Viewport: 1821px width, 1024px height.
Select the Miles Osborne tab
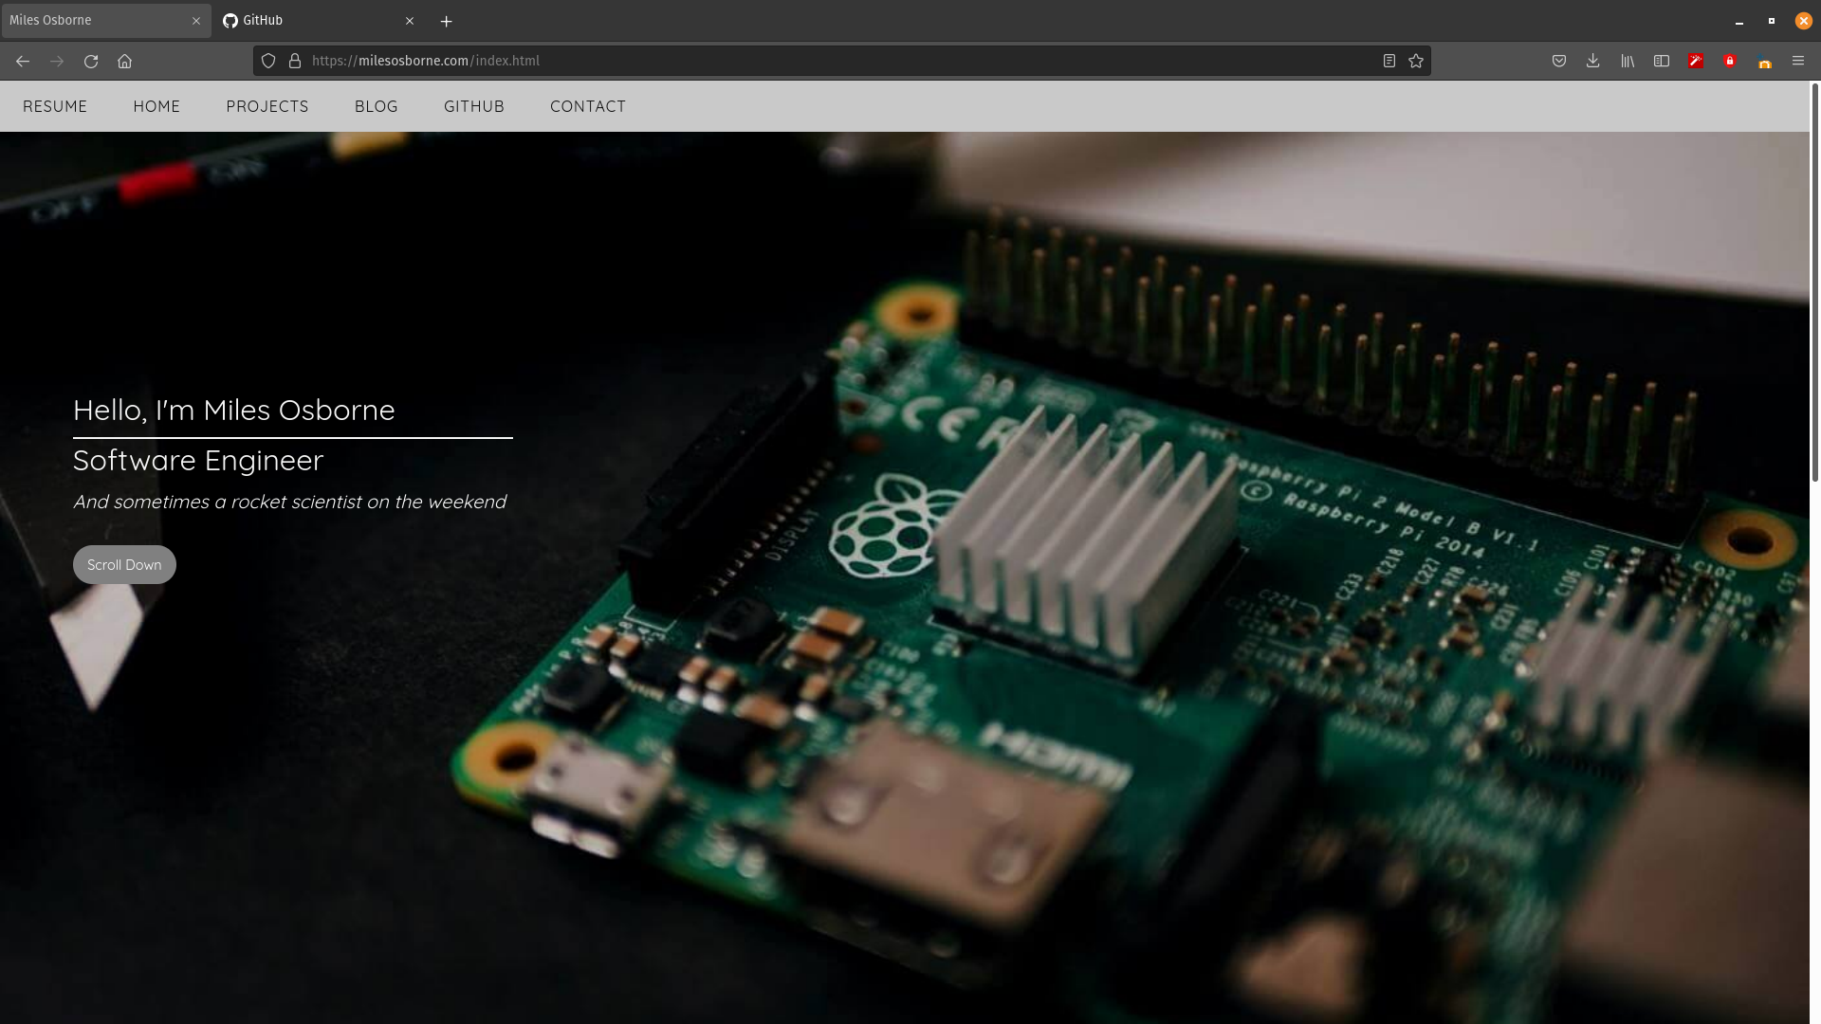tap(106, 21)
